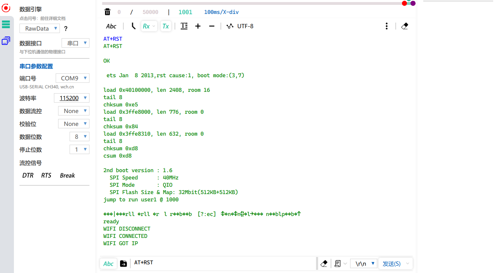This screenshot has width=497, height=273.
Task: Expand the arrow next to 发送(S)
Action: coord(408,264)
